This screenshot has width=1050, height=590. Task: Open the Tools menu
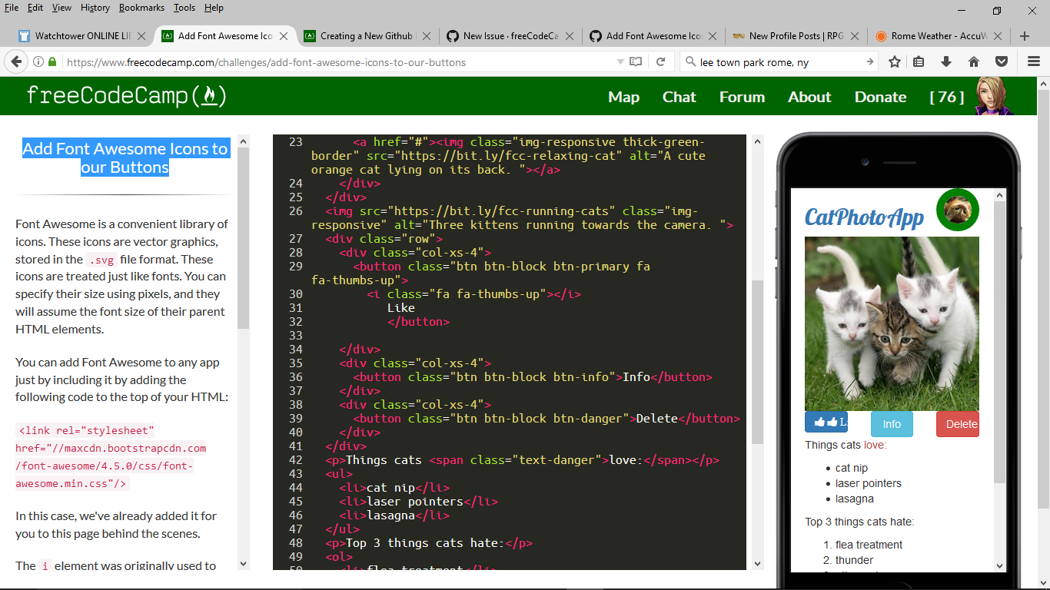184,8
